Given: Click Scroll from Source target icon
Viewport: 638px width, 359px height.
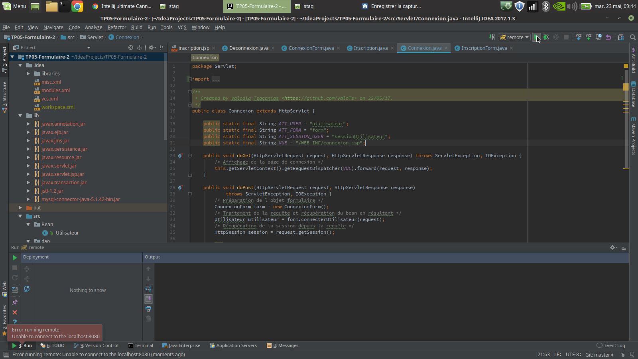Looking at the screenshot, I should point(131,47).
